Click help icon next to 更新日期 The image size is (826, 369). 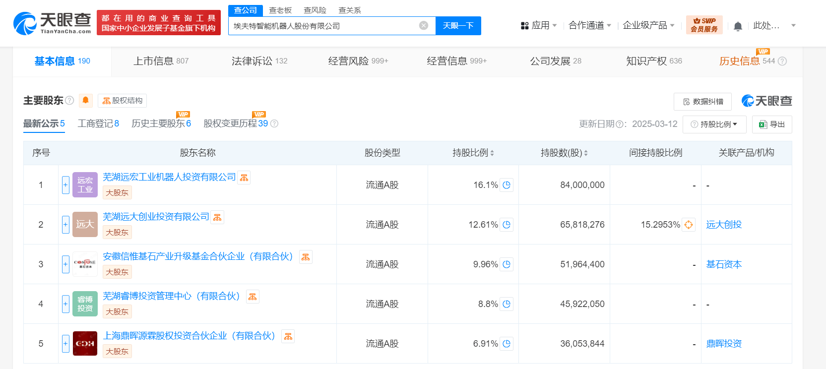click(619, 124)
